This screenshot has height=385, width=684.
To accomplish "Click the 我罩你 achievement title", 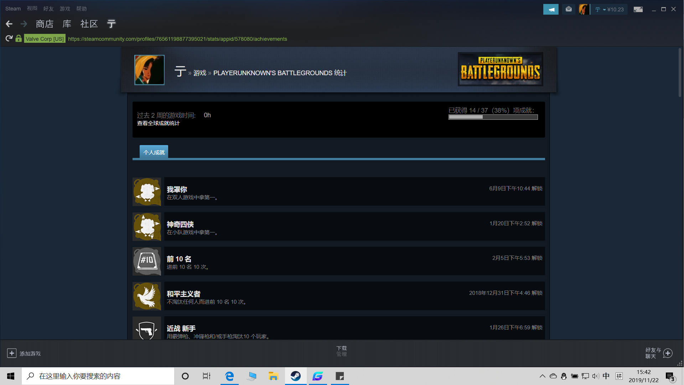I will [x=177, y=189].
